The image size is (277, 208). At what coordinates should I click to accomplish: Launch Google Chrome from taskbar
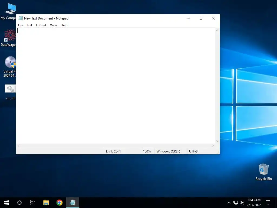click(x=59, y=203)
